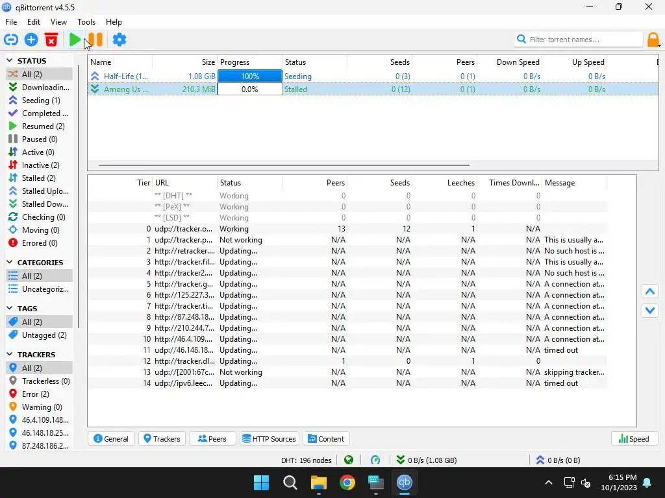Click the orange lock UI icon
665x498 pixels.
pos(653,40)
